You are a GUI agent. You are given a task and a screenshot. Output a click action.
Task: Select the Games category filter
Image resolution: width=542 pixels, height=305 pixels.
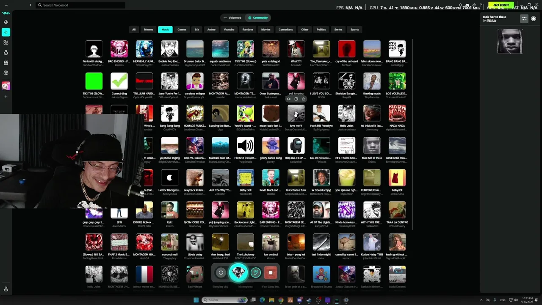click(x=182, y=30)
